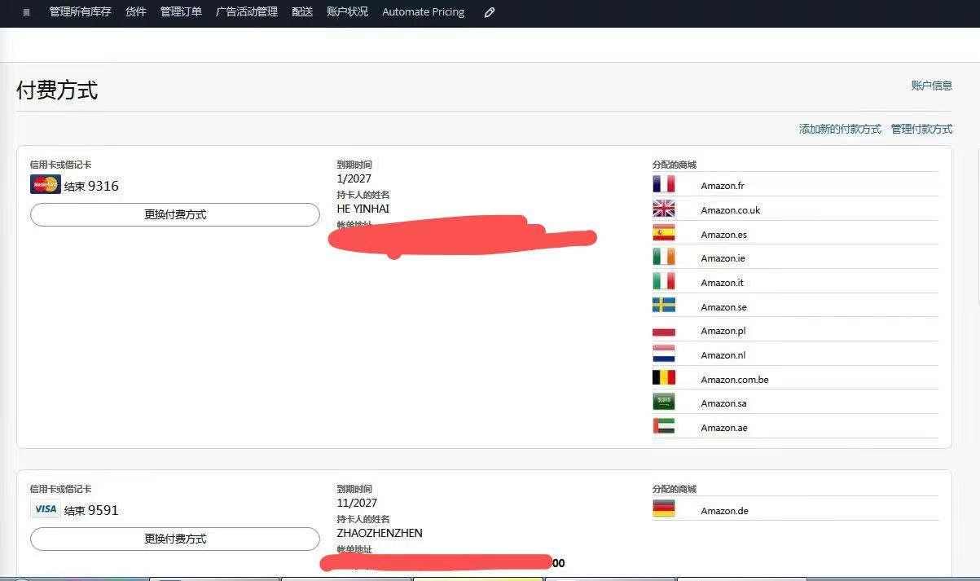This screenshot has height=581, width=980.
Task: Click the Germany flag next to Amazon.de
Action: point(664,510)
